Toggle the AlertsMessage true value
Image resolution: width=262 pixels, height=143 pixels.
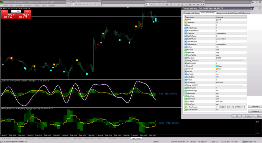pyautogui.click(x=217, y=90)
